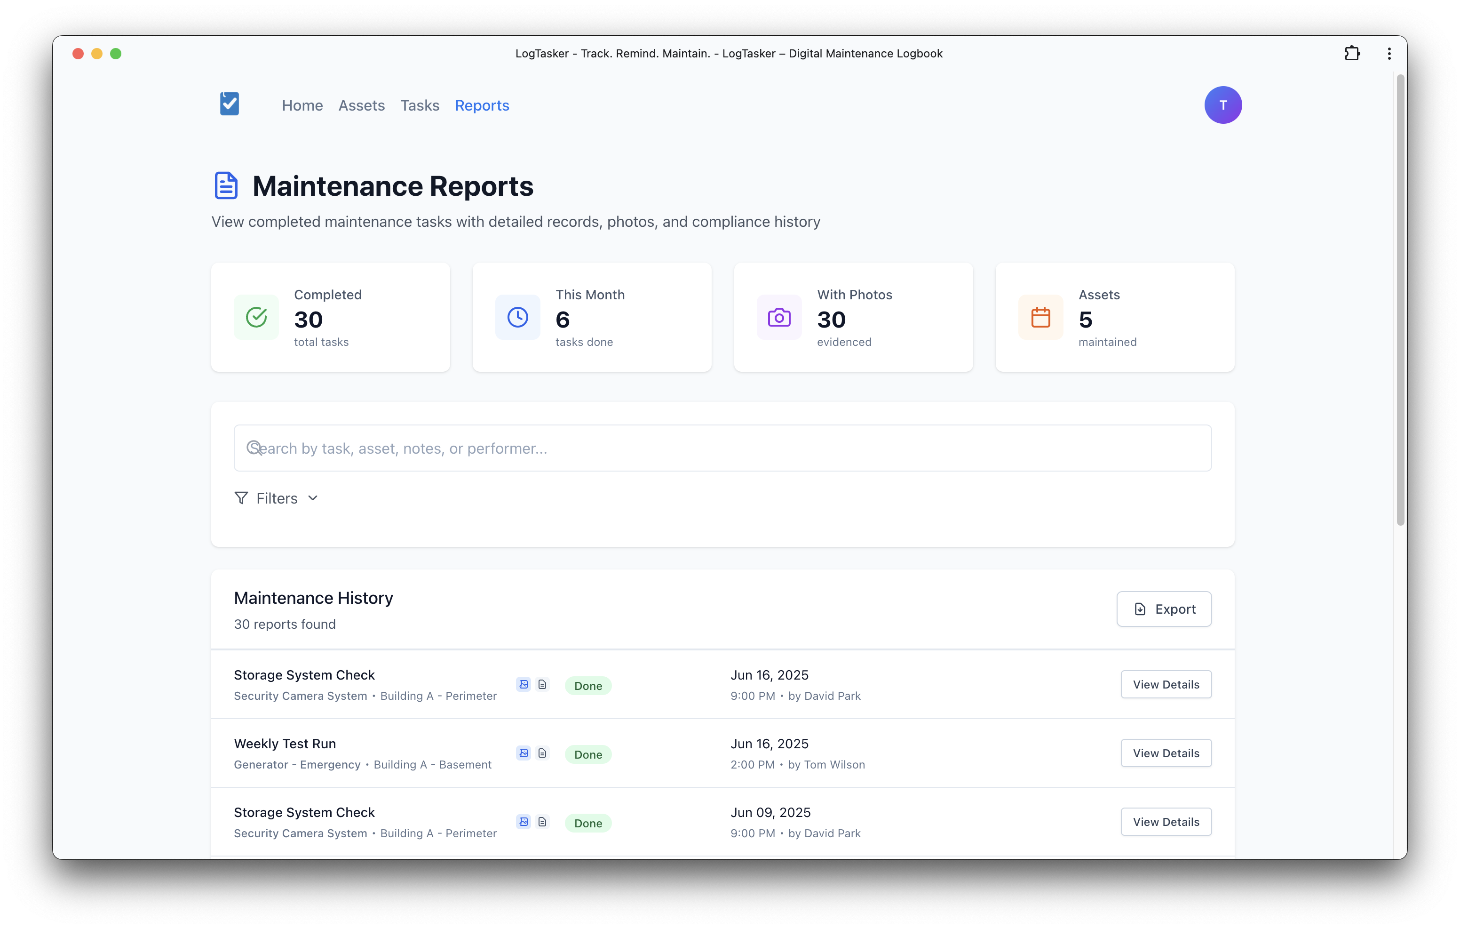This screenshot has height=929, width=1460.
Task: Go to the Home nav item
Action: point(302,105)
